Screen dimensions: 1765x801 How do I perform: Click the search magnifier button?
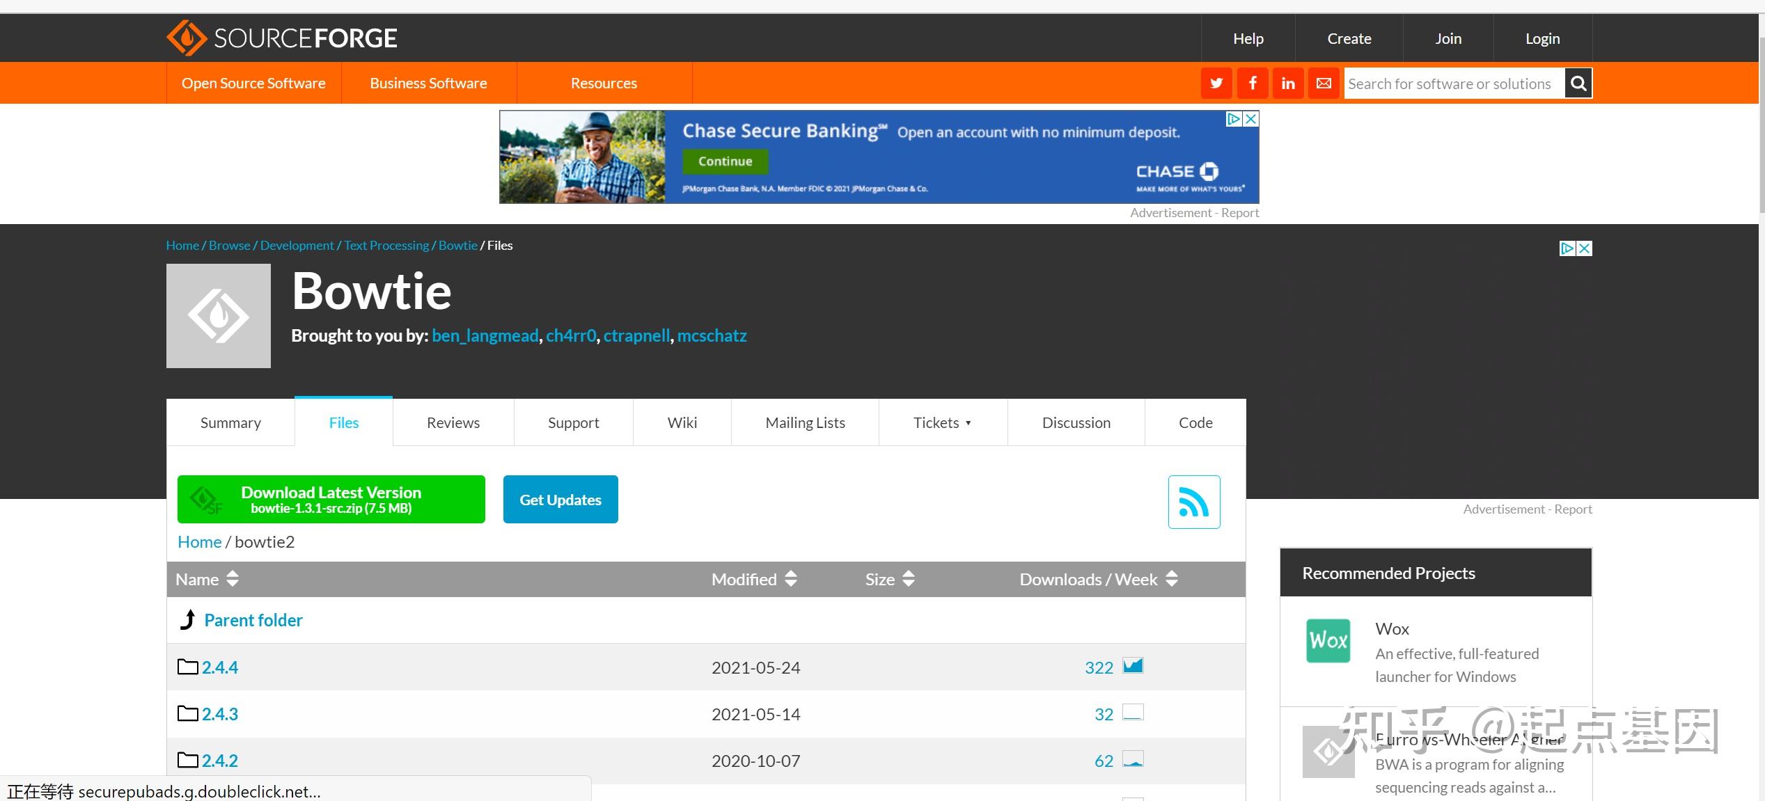pos(1578,84)
